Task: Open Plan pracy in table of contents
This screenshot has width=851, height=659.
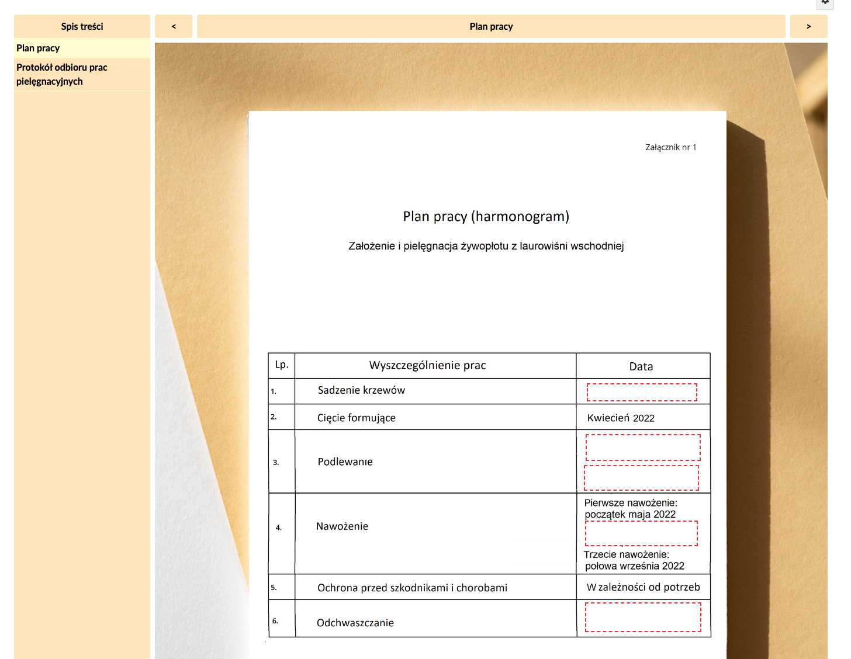Action: point(38,48)
